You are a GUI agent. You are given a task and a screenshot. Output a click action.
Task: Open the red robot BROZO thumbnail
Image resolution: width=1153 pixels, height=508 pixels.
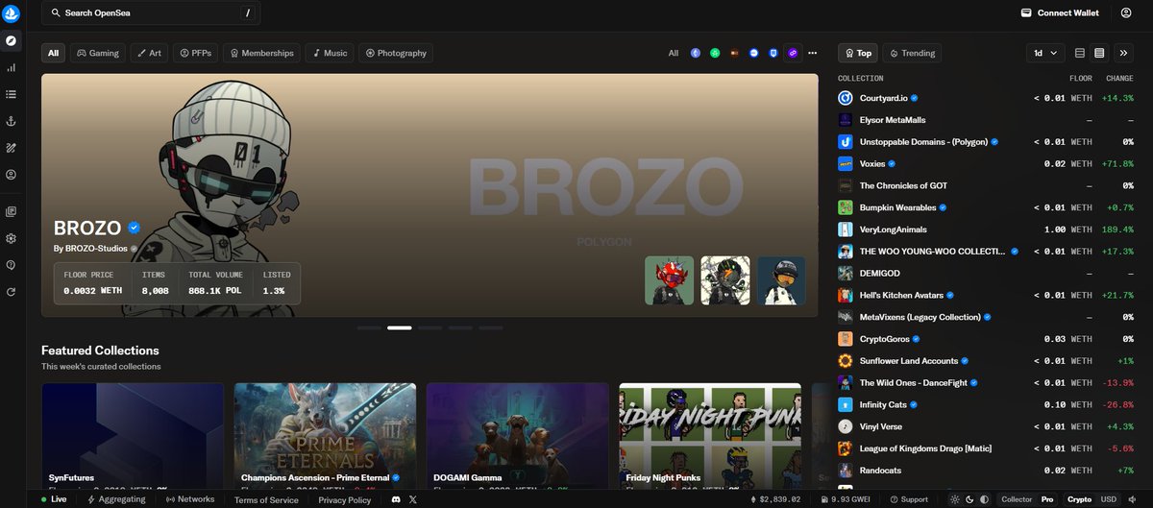(669, 279)
